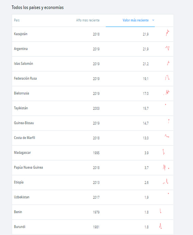Toggle sort arrow beside Valor más reciente
The height and width of the screenshot is (235, 193).
(x=153, y=20)
